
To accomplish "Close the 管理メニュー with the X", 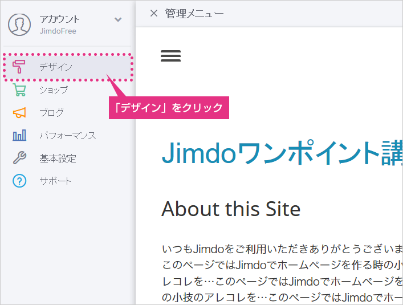I will point(154,13).
